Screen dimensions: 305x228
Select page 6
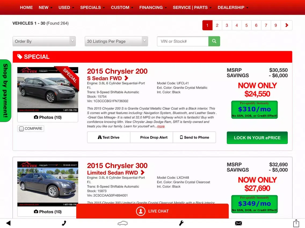pyautogui.click(x=256, y=25)
